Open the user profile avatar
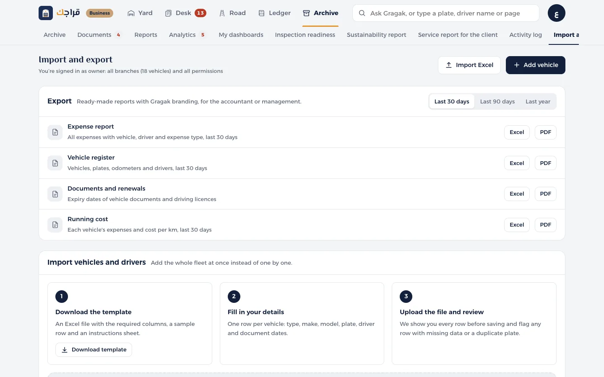Viewport: 604px width, 377px height. click(x=556, y=13)
